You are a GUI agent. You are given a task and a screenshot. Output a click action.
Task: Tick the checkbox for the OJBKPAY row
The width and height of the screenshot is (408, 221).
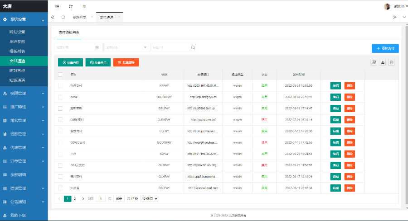click(60, 120)
